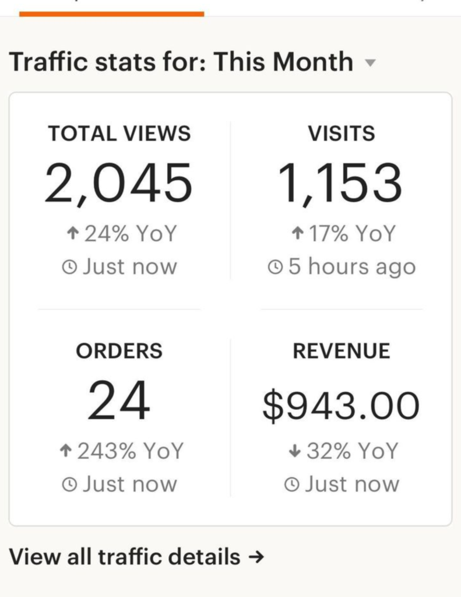Screen dimensions: 461x597
Task: Click the clock icon under Total Views
Action: point(69,266)
